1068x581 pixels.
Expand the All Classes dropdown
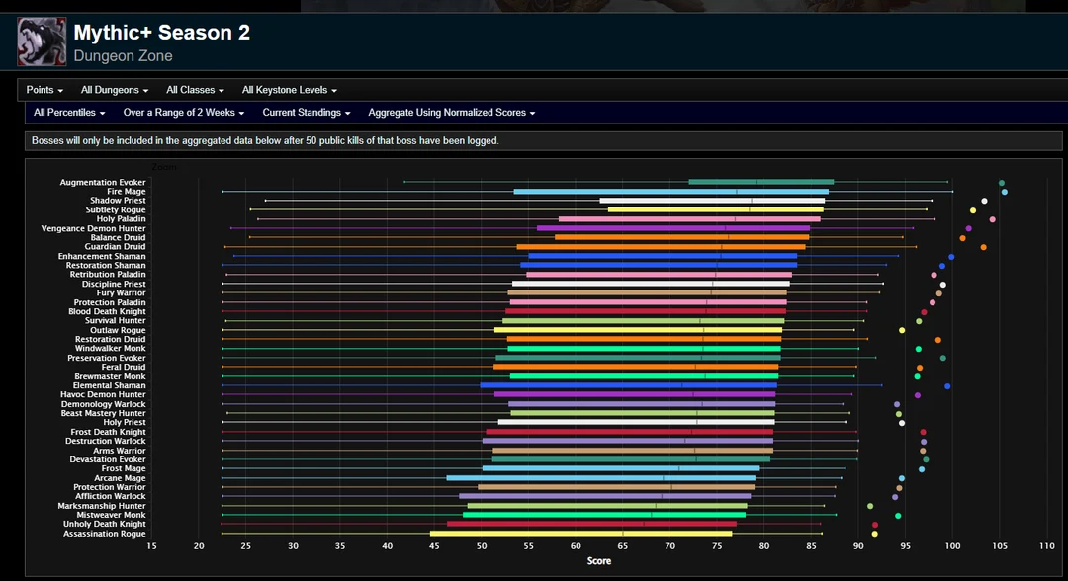pyautogui.click(x=194, y=90)
